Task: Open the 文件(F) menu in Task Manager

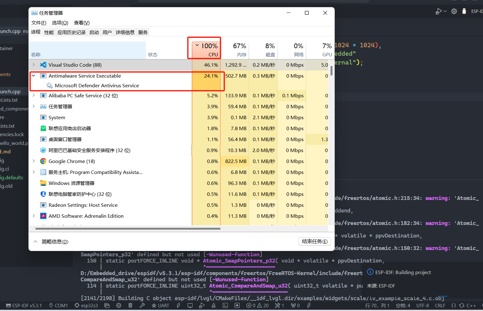Action: click(x=39, y=23)
